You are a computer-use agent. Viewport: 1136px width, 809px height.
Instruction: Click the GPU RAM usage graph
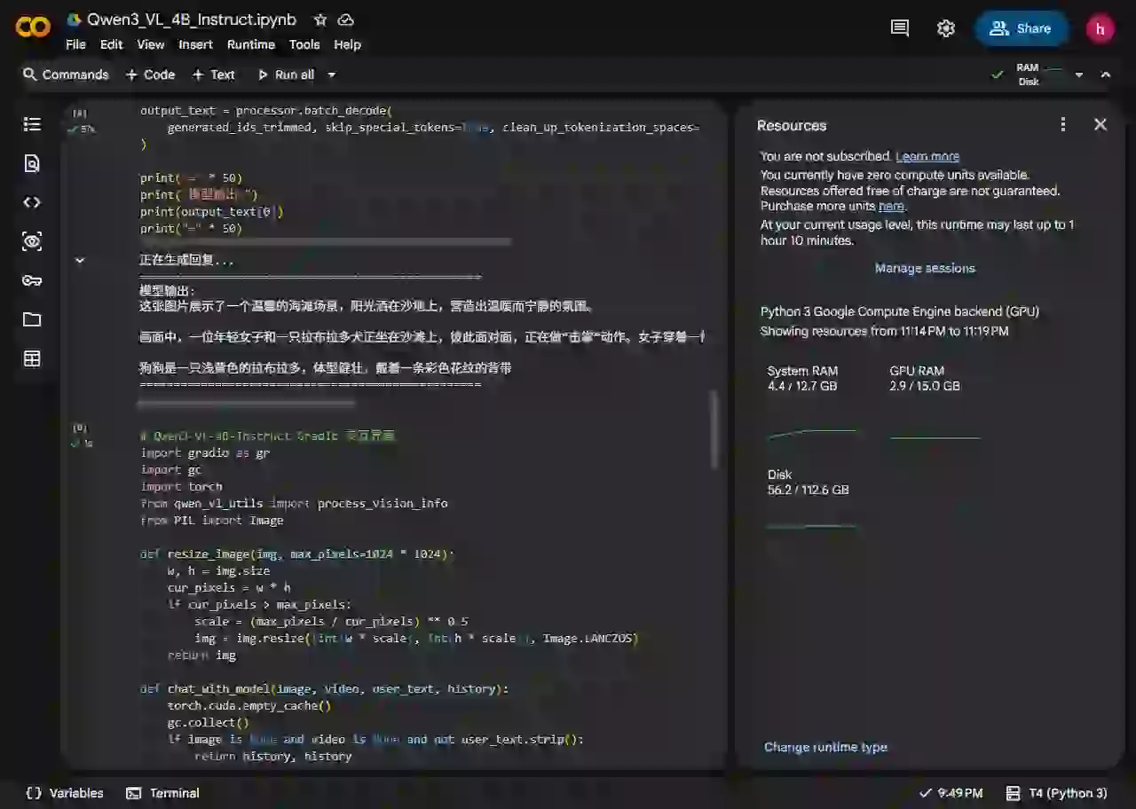point(935,436)
